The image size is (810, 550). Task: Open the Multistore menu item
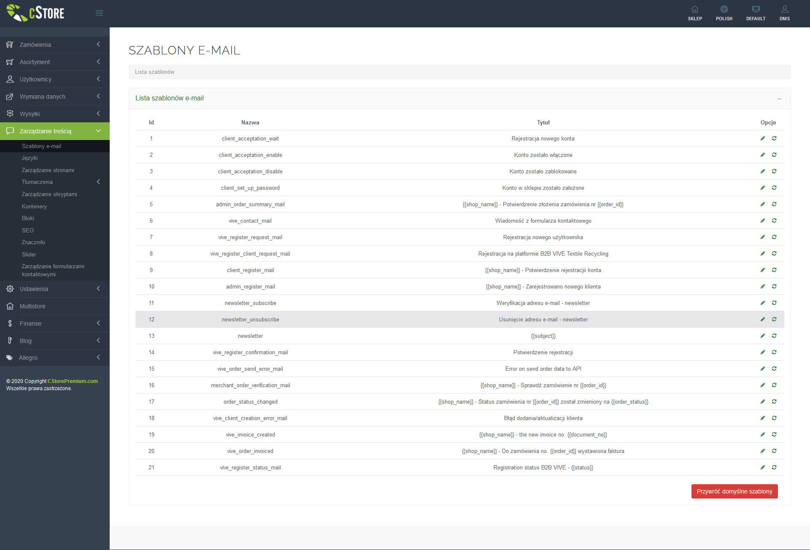(x=55, y=306)
